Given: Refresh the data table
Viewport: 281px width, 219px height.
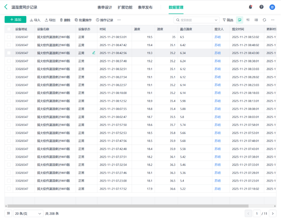Looking at the screenshot, I should 265,20.
